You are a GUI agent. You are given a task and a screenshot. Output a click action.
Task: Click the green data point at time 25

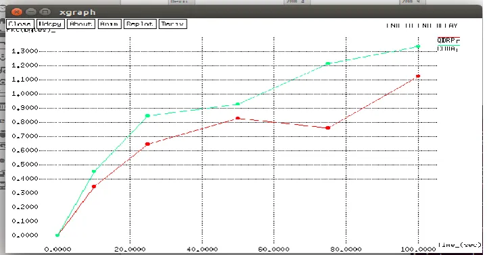coord(147,115)
